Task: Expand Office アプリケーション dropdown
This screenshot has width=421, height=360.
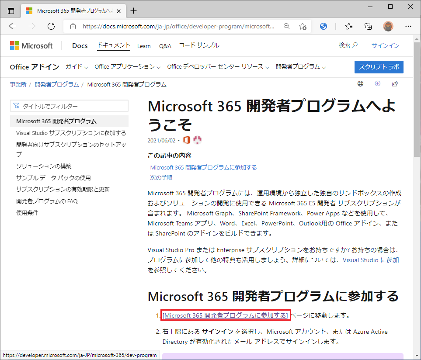Action: click(128, 67)
